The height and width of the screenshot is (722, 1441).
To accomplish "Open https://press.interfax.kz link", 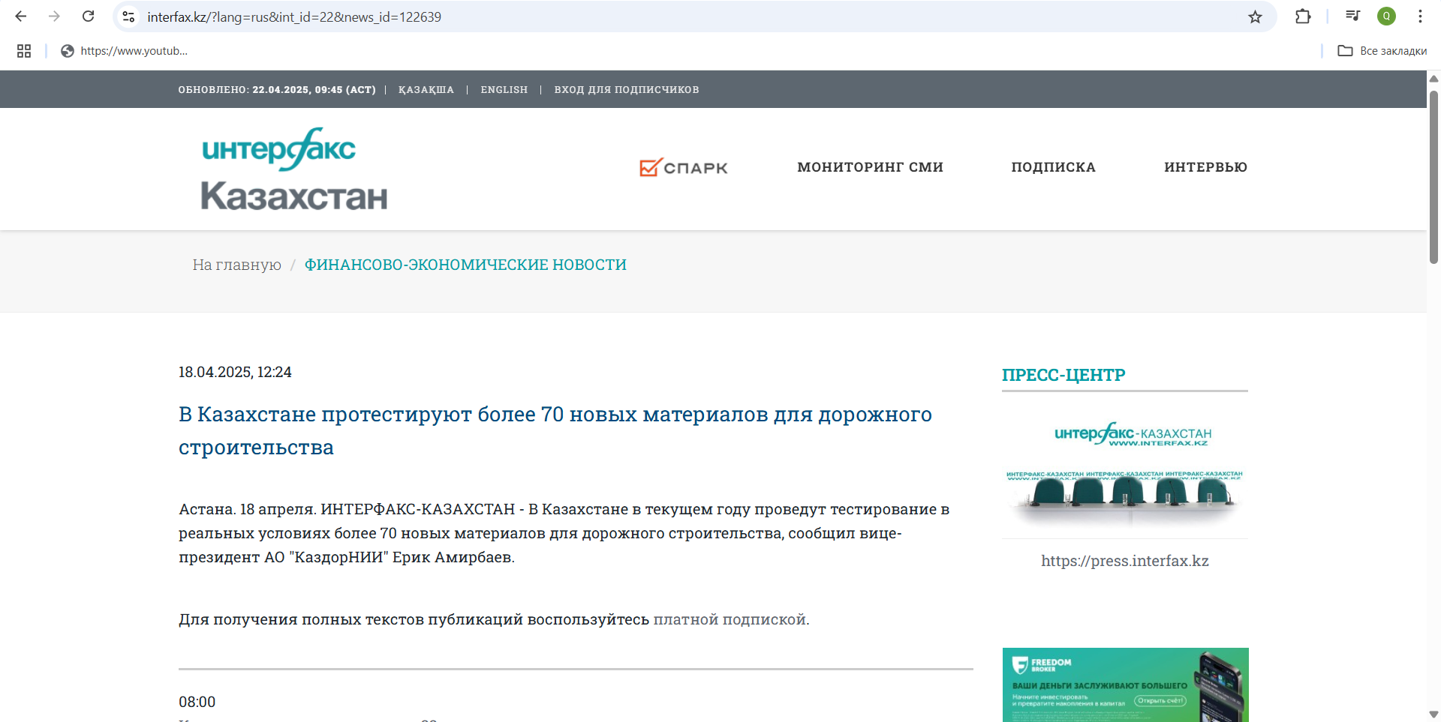I will click(1125, 561).
